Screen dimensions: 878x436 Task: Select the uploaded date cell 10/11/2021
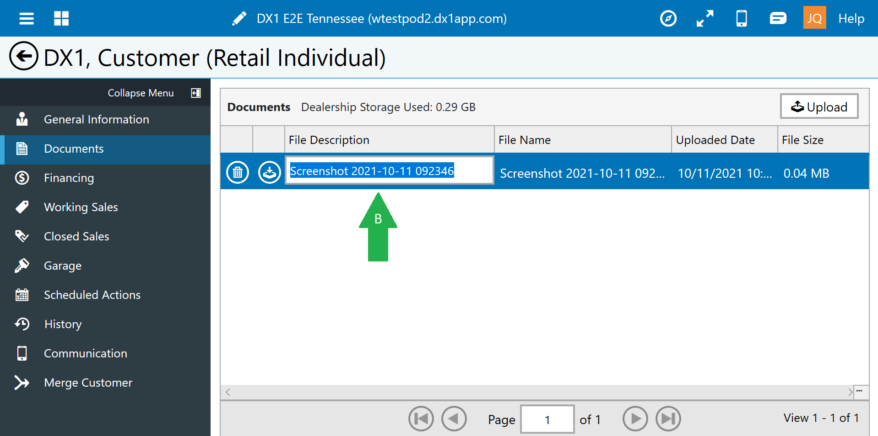click(725, 173)
